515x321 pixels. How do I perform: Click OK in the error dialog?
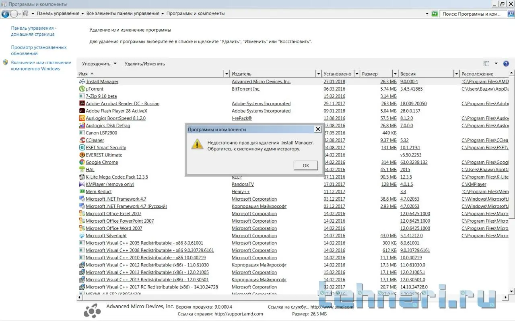[x=306, y=165]
